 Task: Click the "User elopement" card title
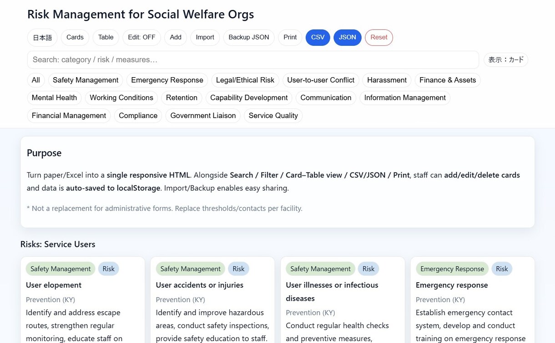tap(54, 285)
